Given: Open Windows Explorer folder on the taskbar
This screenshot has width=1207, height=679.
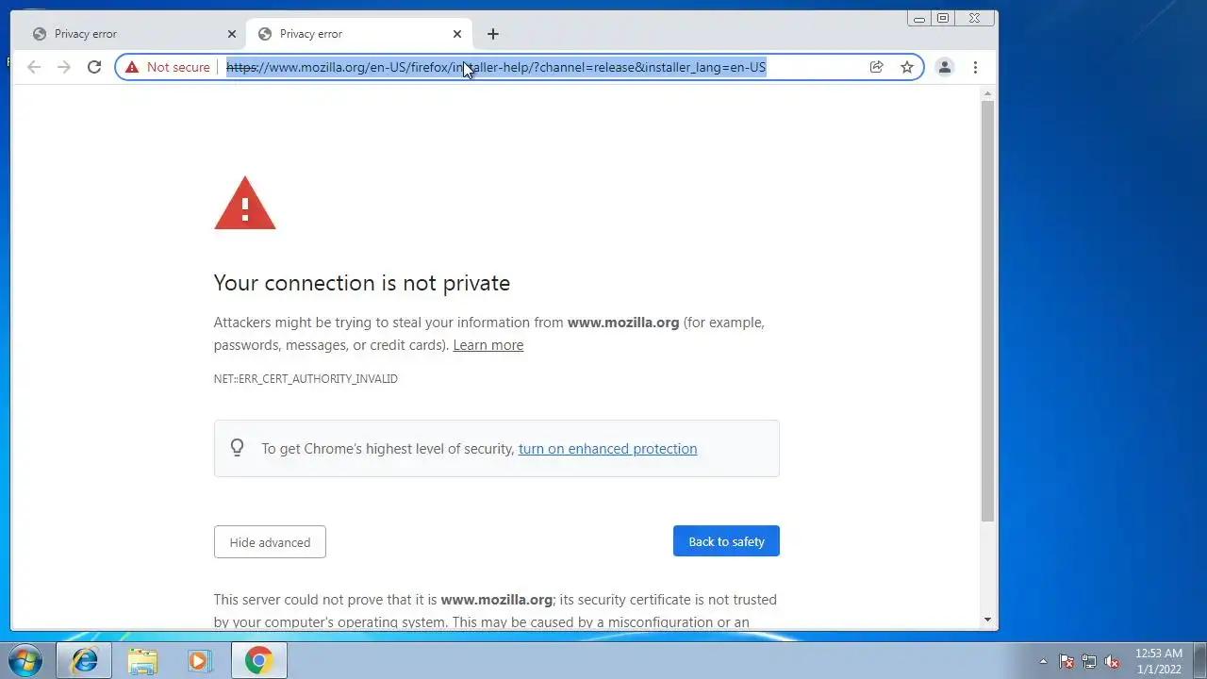Looking at the screenshot, I should coord(142,660).
